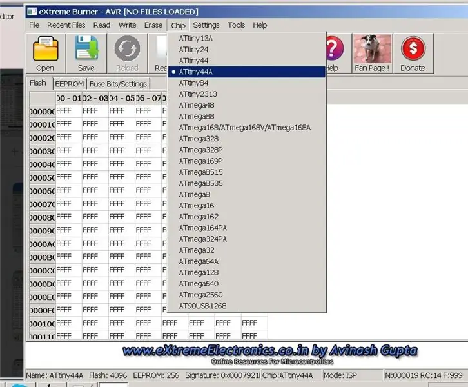Viewport: 468px width, 387px height.
Task: Click the Donate dollar icon
Action: click(x=413, y=53)
